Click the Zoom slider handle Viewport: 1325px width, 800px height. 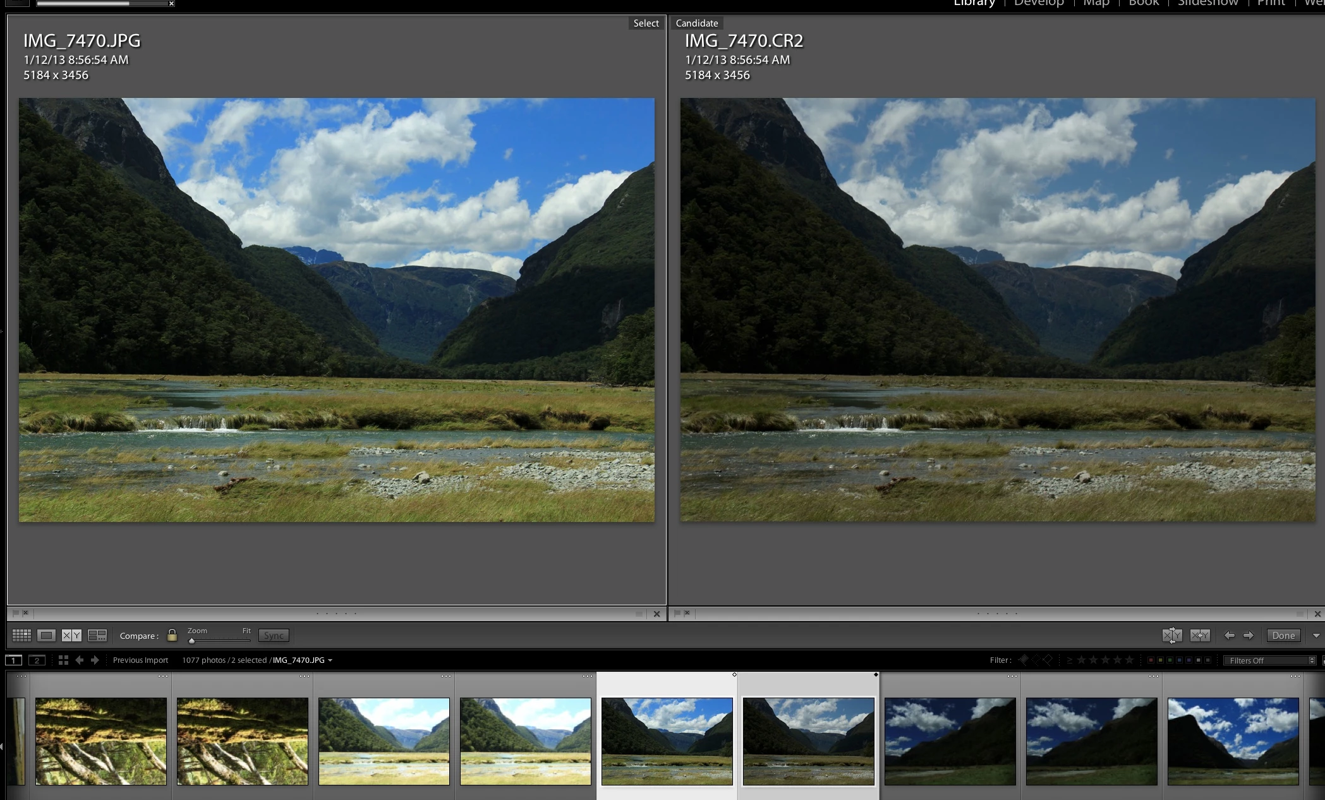click(191, 640)
